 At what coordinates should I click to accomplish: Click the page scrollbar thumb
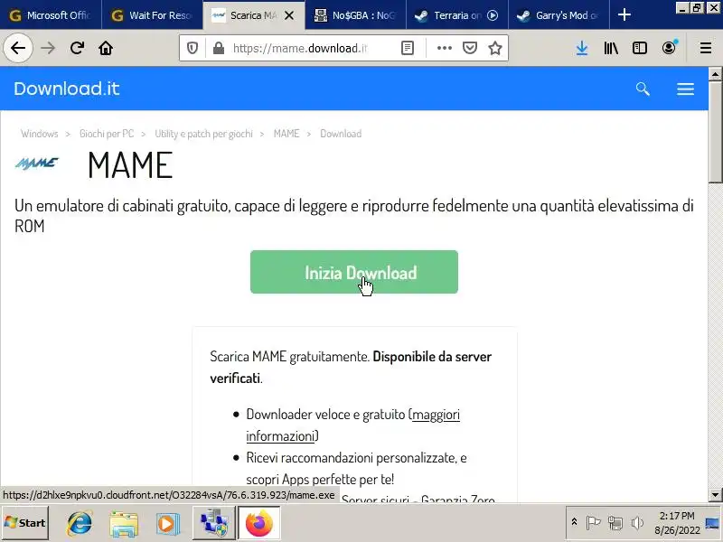tap(715, 133)
